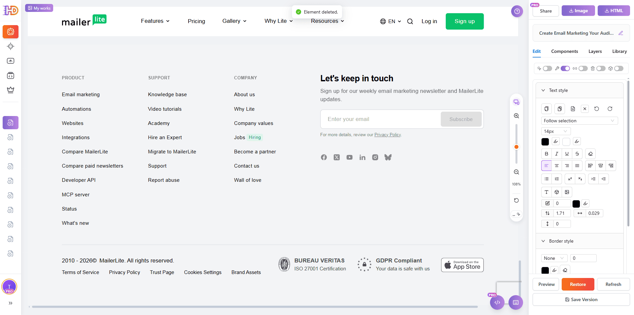Screen dimensions: 634x315
Task: Click the Save Version button
Action: [x=581, y=299]
